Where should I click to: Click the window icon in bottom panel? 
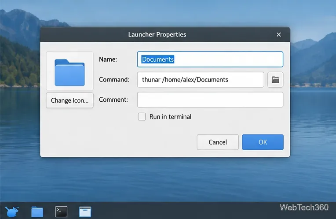coord(85,212)
